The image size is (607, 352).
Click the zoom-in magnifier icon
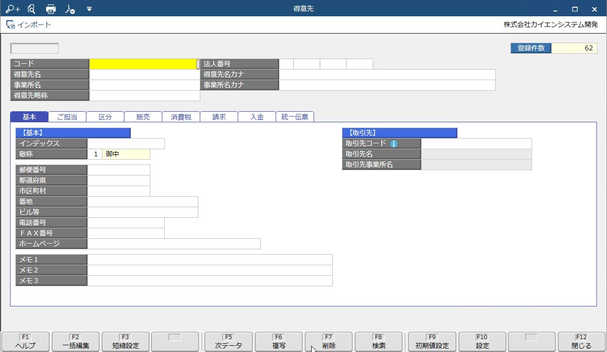pyautogui.click(x=13, y=9)
